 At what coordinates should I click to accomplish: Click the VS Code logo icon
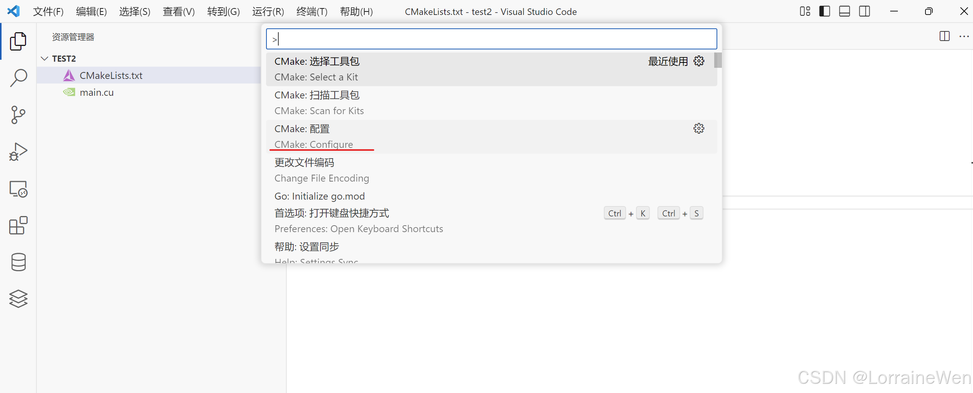click(13, 11)
